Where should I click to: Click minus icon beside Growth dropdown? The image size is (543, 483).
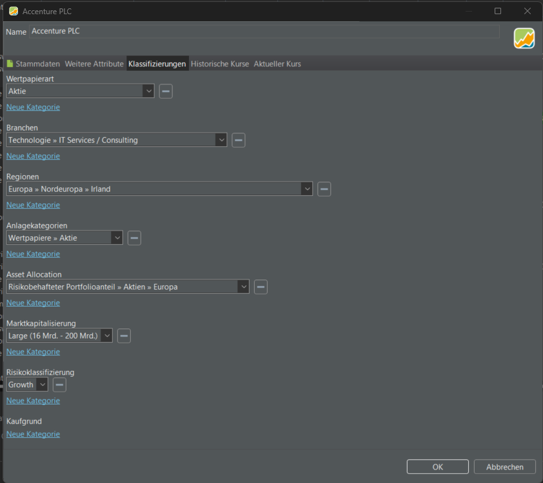59,385
